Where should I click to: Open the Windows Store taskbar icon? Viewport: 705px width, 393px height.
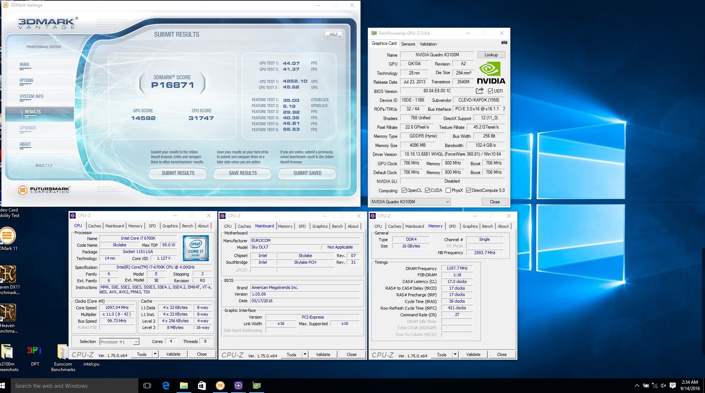click(x=202, y=386)
